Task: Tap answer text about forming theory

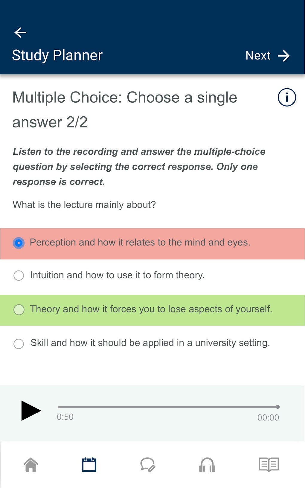Action: pyautogui.click(x=117, y=275)
